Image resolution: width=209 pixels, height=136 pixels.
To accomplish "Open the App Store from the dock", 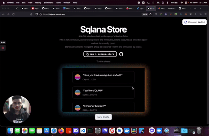I will [47, 131].
